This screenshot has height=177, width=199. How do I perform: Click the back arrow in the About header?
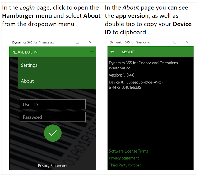click(x=113, y=52)
